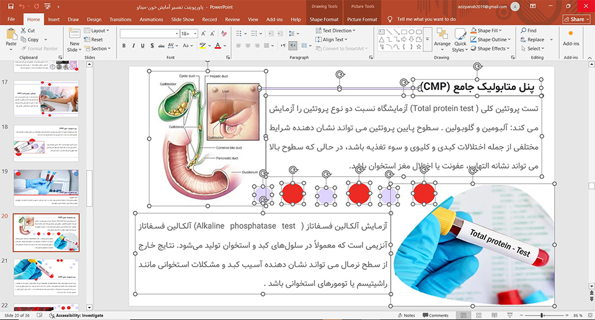
Task: Open the Layout dropdown
Action: 97,30
